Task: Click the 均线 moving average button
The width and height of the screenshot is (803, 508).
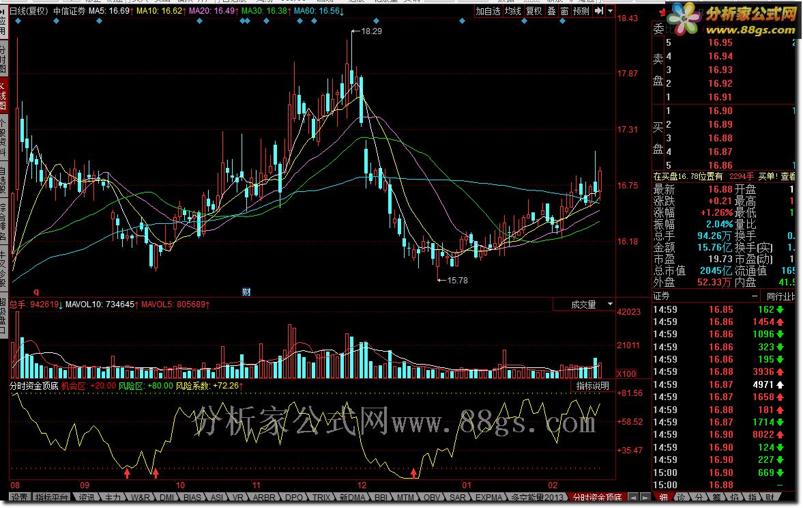Action: [x=512, y=11]
